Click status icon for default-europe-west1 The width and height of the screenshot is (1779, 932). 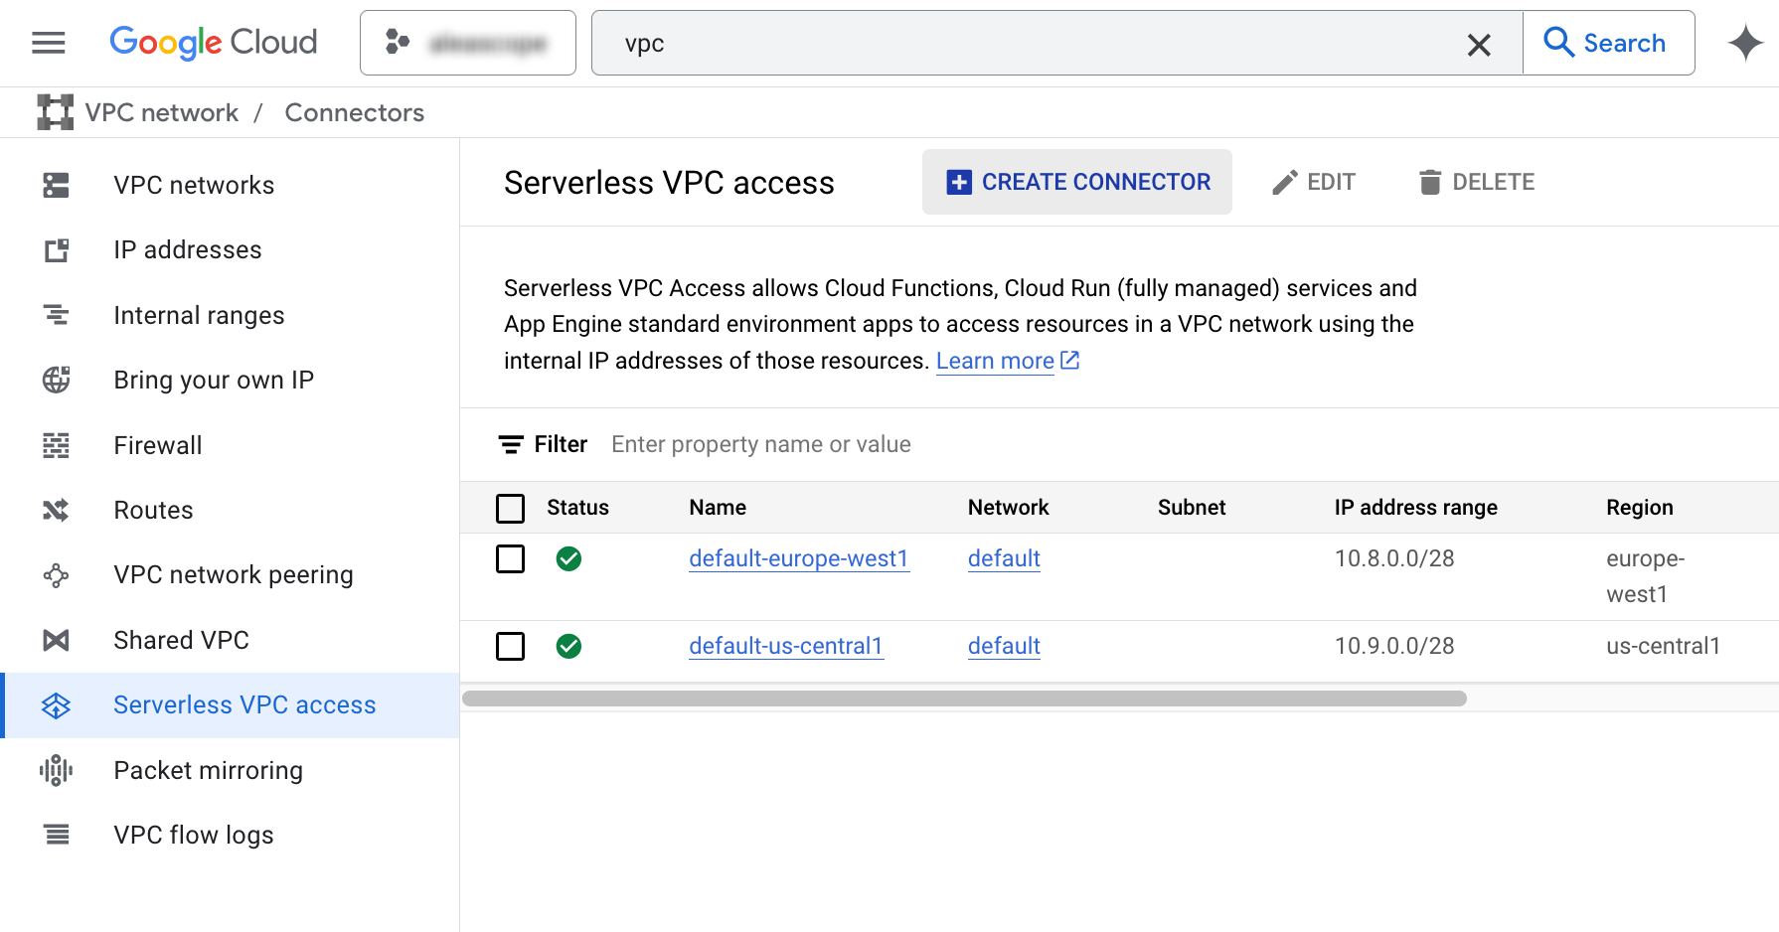pos(569,558)
